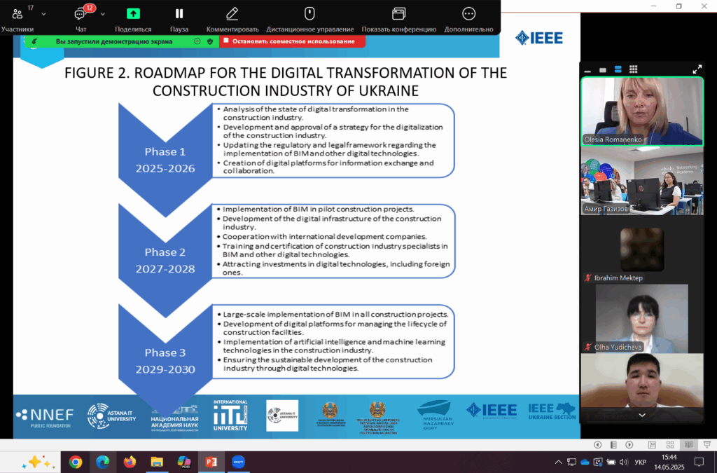This screenshot has width=717, height=473.
Task: Switch to PowerPoint in the taskbar
Action: [211, 462]
